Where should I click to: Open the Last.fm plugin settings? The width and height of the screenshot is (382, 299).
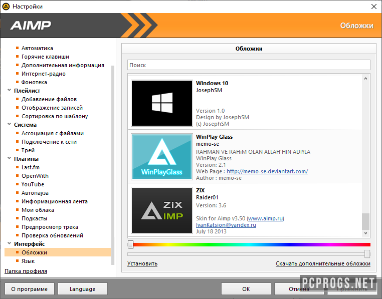tap(31, 167)
